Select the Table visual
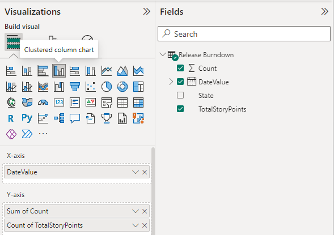Image resolution: width=334 pixels, height=235 pixels. [x=122, y=102]
